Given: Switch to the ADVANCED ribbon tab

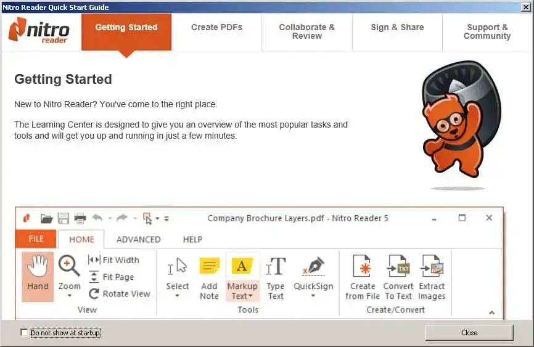Looking at the screenshot, I should (x=138, y=239).
